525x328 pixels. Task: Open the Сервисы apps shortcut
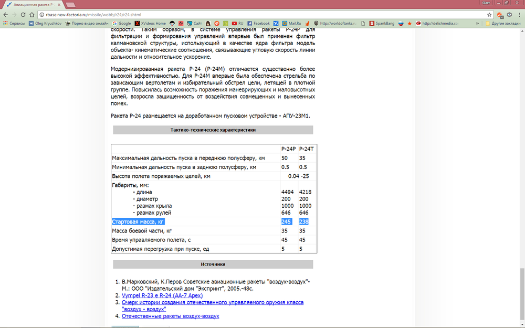[x=14, y=24]
